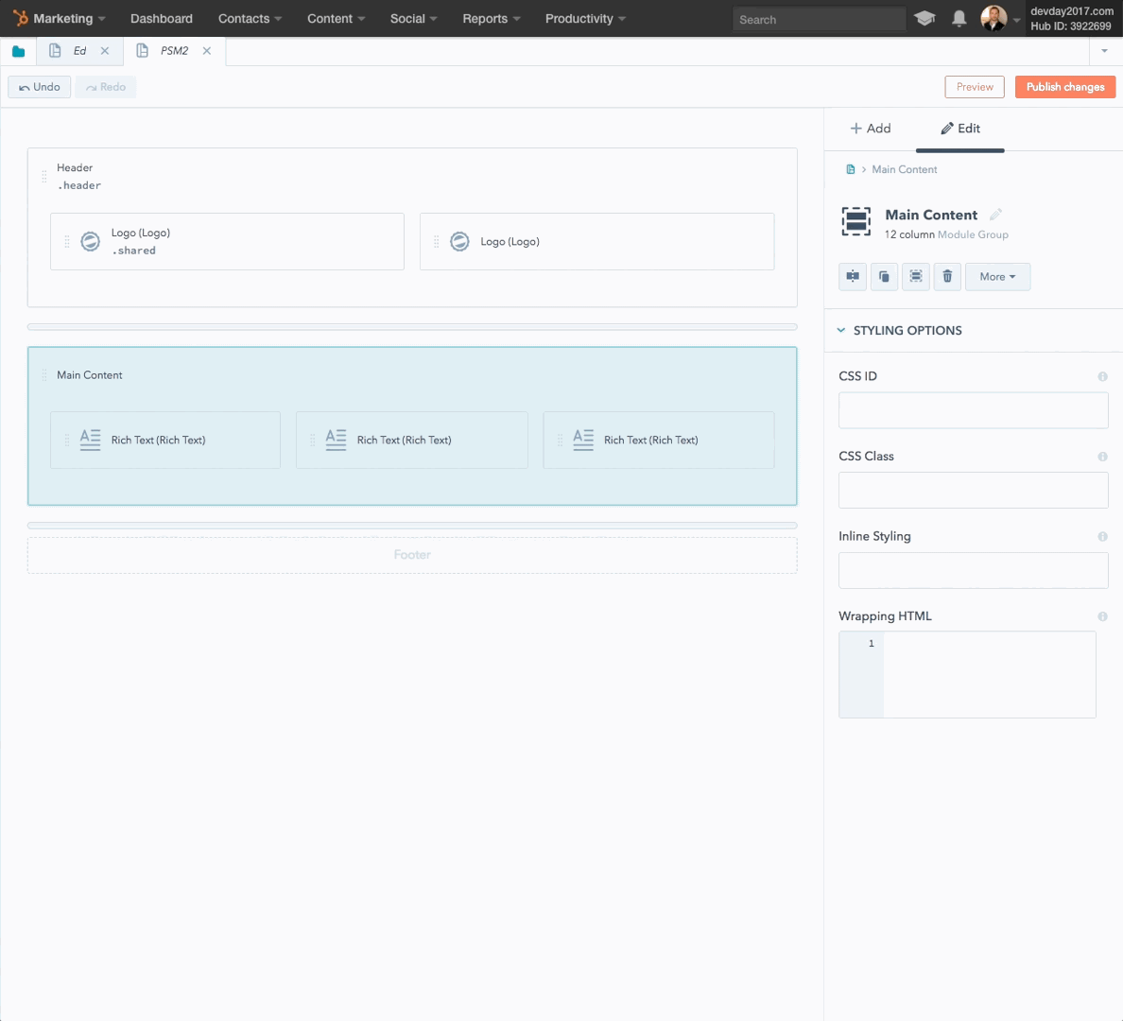Screen dimensions: 1123x1021
Task: Click the Undo button
Action: 40,87
